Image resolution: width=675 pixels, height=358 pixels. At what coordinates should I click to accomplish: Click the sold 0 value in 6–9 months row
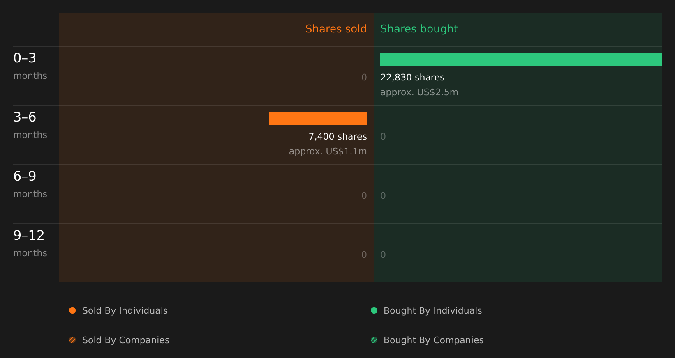tap(364, 195)
